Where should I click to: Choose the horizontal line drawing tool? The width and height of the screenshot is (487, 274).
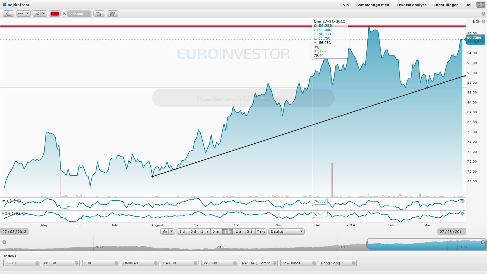click(20, 14)
